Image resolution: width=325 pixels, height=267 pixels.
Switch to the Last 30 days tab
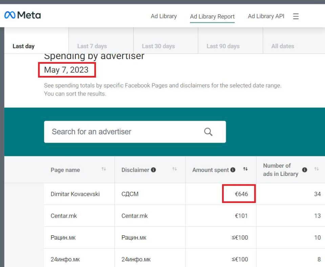(x=158, y=46)
